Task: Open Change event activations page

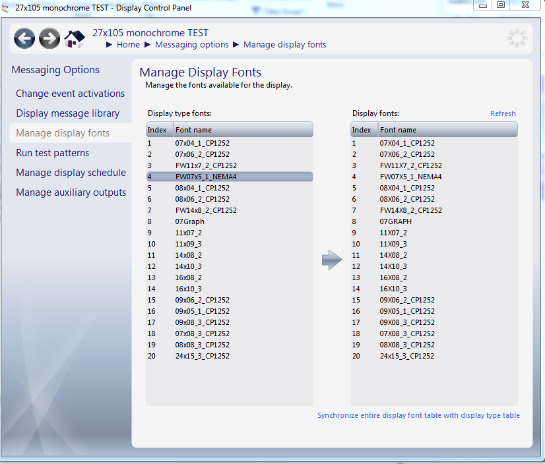Action: click(70, 94)
